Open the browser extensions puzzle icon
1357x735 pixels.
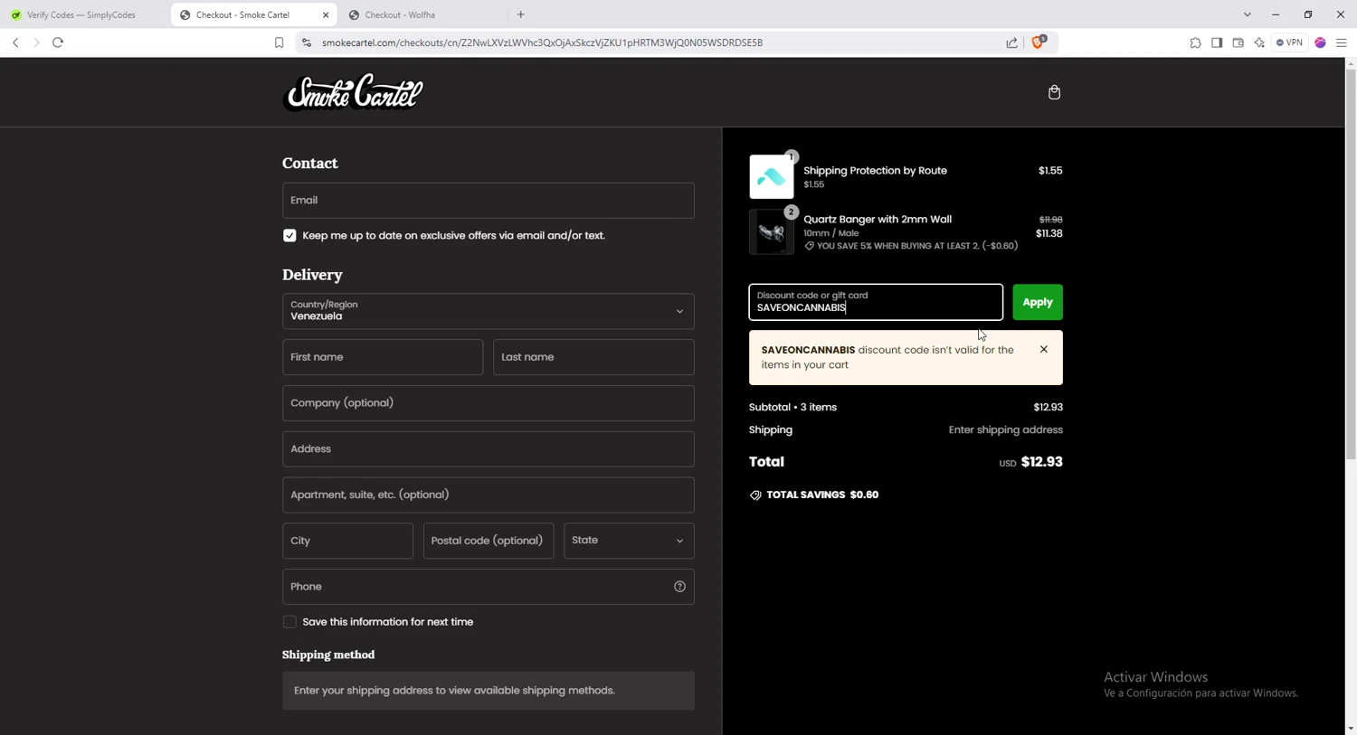pyautogui.click(x=1195, y=42)
